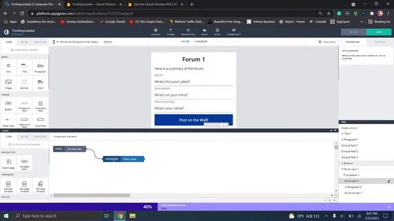Select the Installed tab in logic panel
394x221 pixels.
pos(40,136)
